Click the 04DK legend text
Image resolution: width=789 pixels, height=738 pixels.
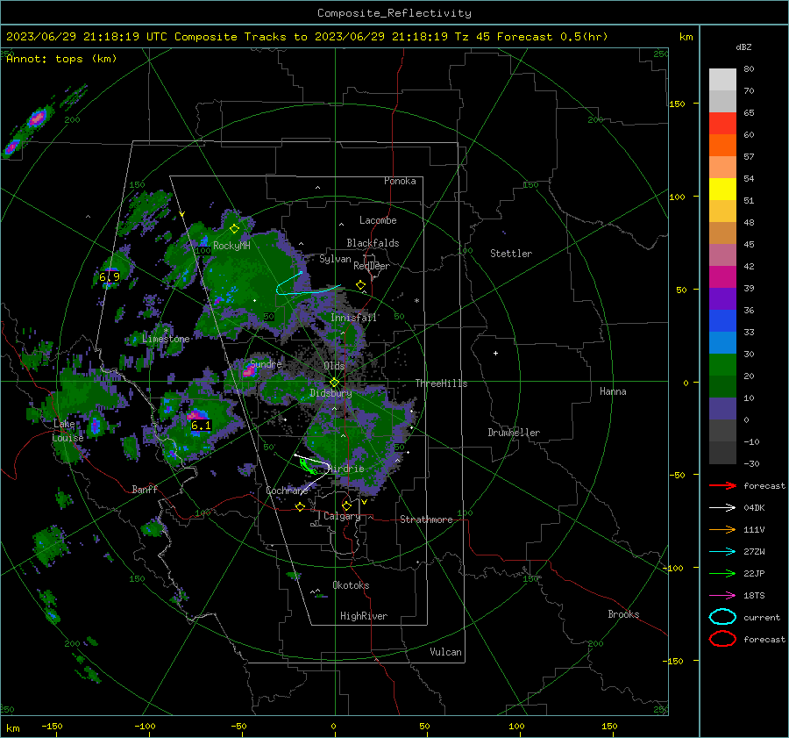click(x=754, y=508)
